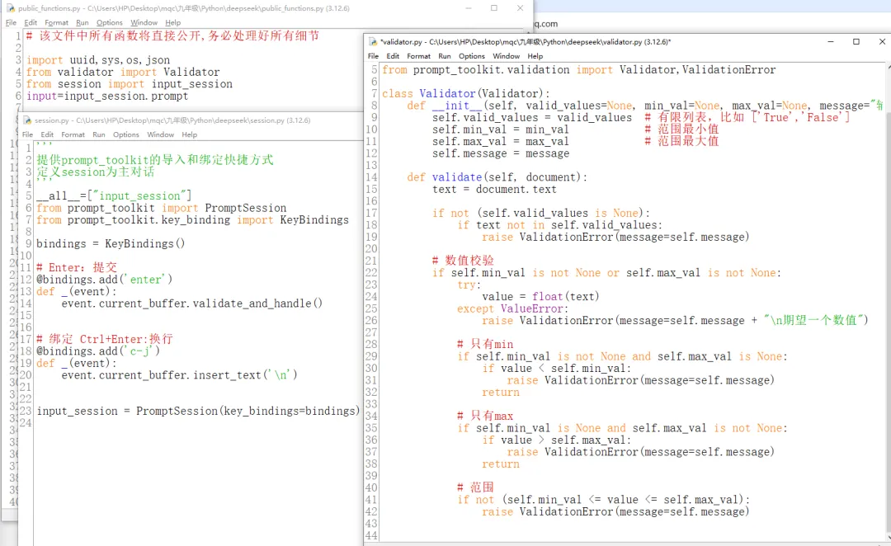
Task: Open Format menu in session.py window
Action: tap(73, 134)
